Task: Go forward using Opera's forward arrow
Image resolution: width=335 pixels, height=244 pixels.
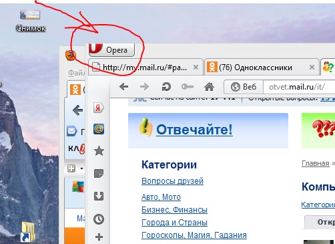Action: pyautogui.click(x=144, y=86)
